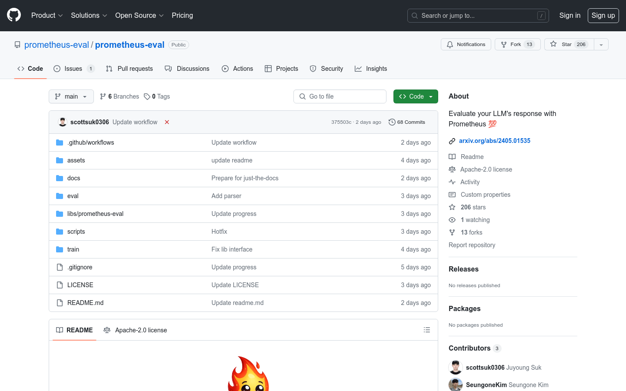The height and width of the screenshot is (391, 626).
Task: Click the Sign up button
Action: pos(603,16)
